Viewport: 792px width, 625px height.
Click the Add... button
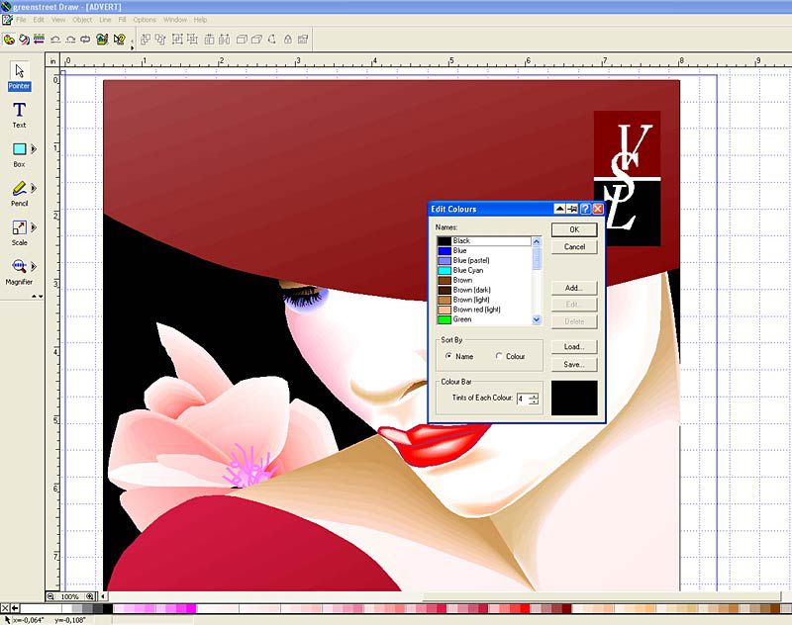coord(573,288)
